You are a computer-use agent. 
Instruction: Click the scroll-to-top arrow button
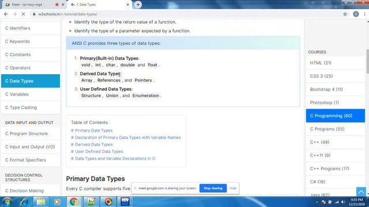coord(361,191)
